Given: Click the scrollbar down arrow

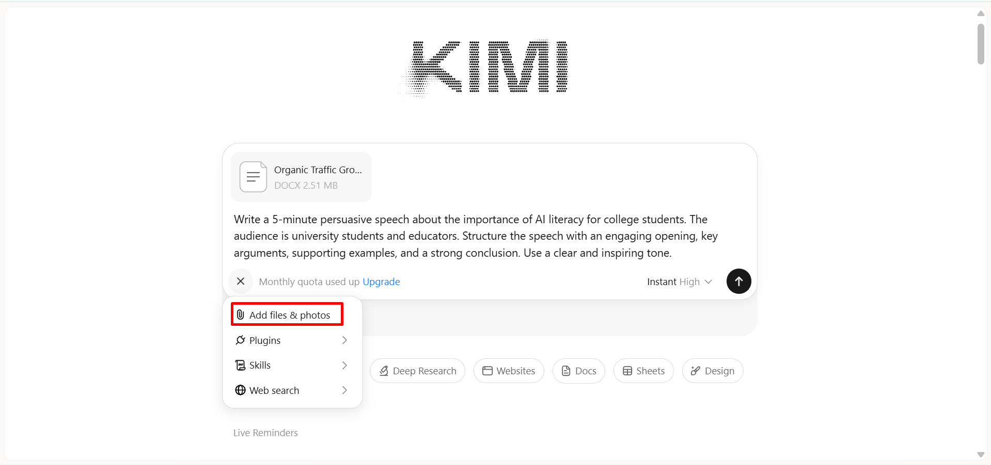Looking at the screenshot, I should [981, 454].
